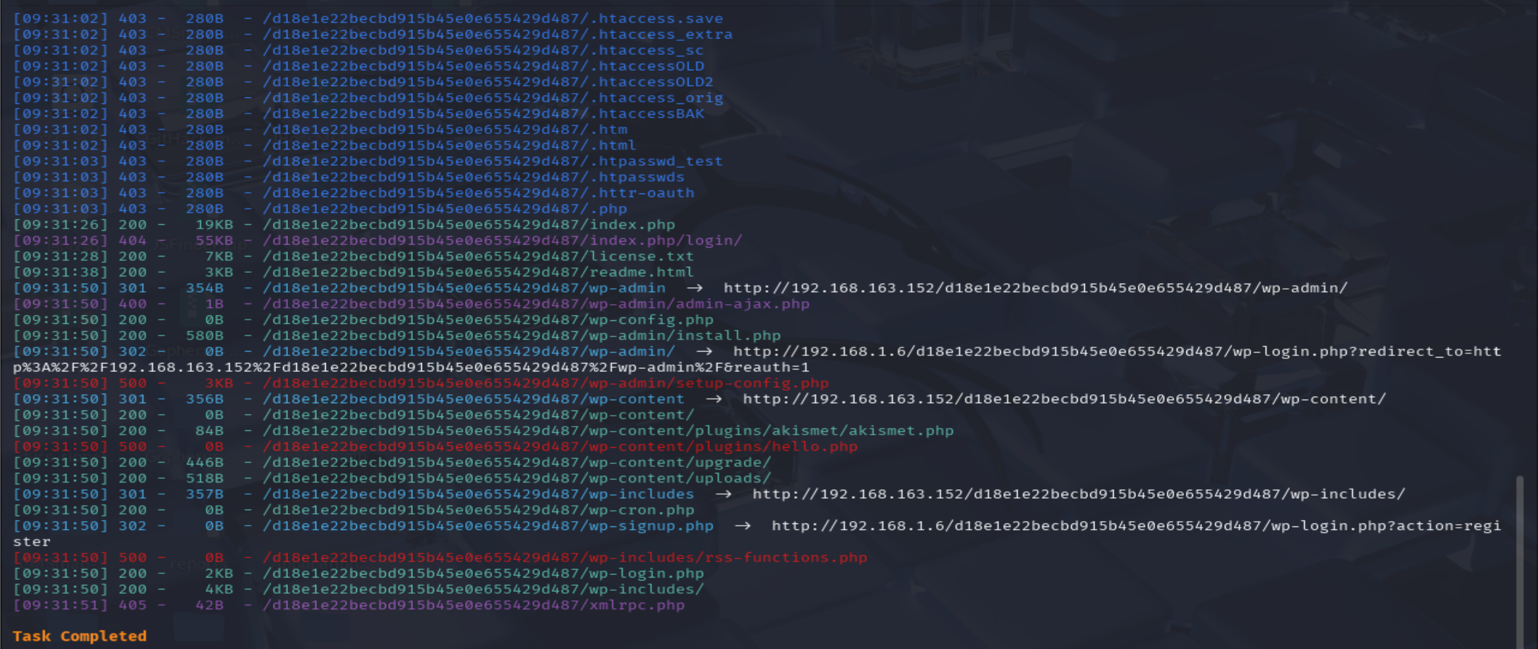Click the 'wp-cron.php' result path
Screen dimensions: 1538x649
coord(478,510)
